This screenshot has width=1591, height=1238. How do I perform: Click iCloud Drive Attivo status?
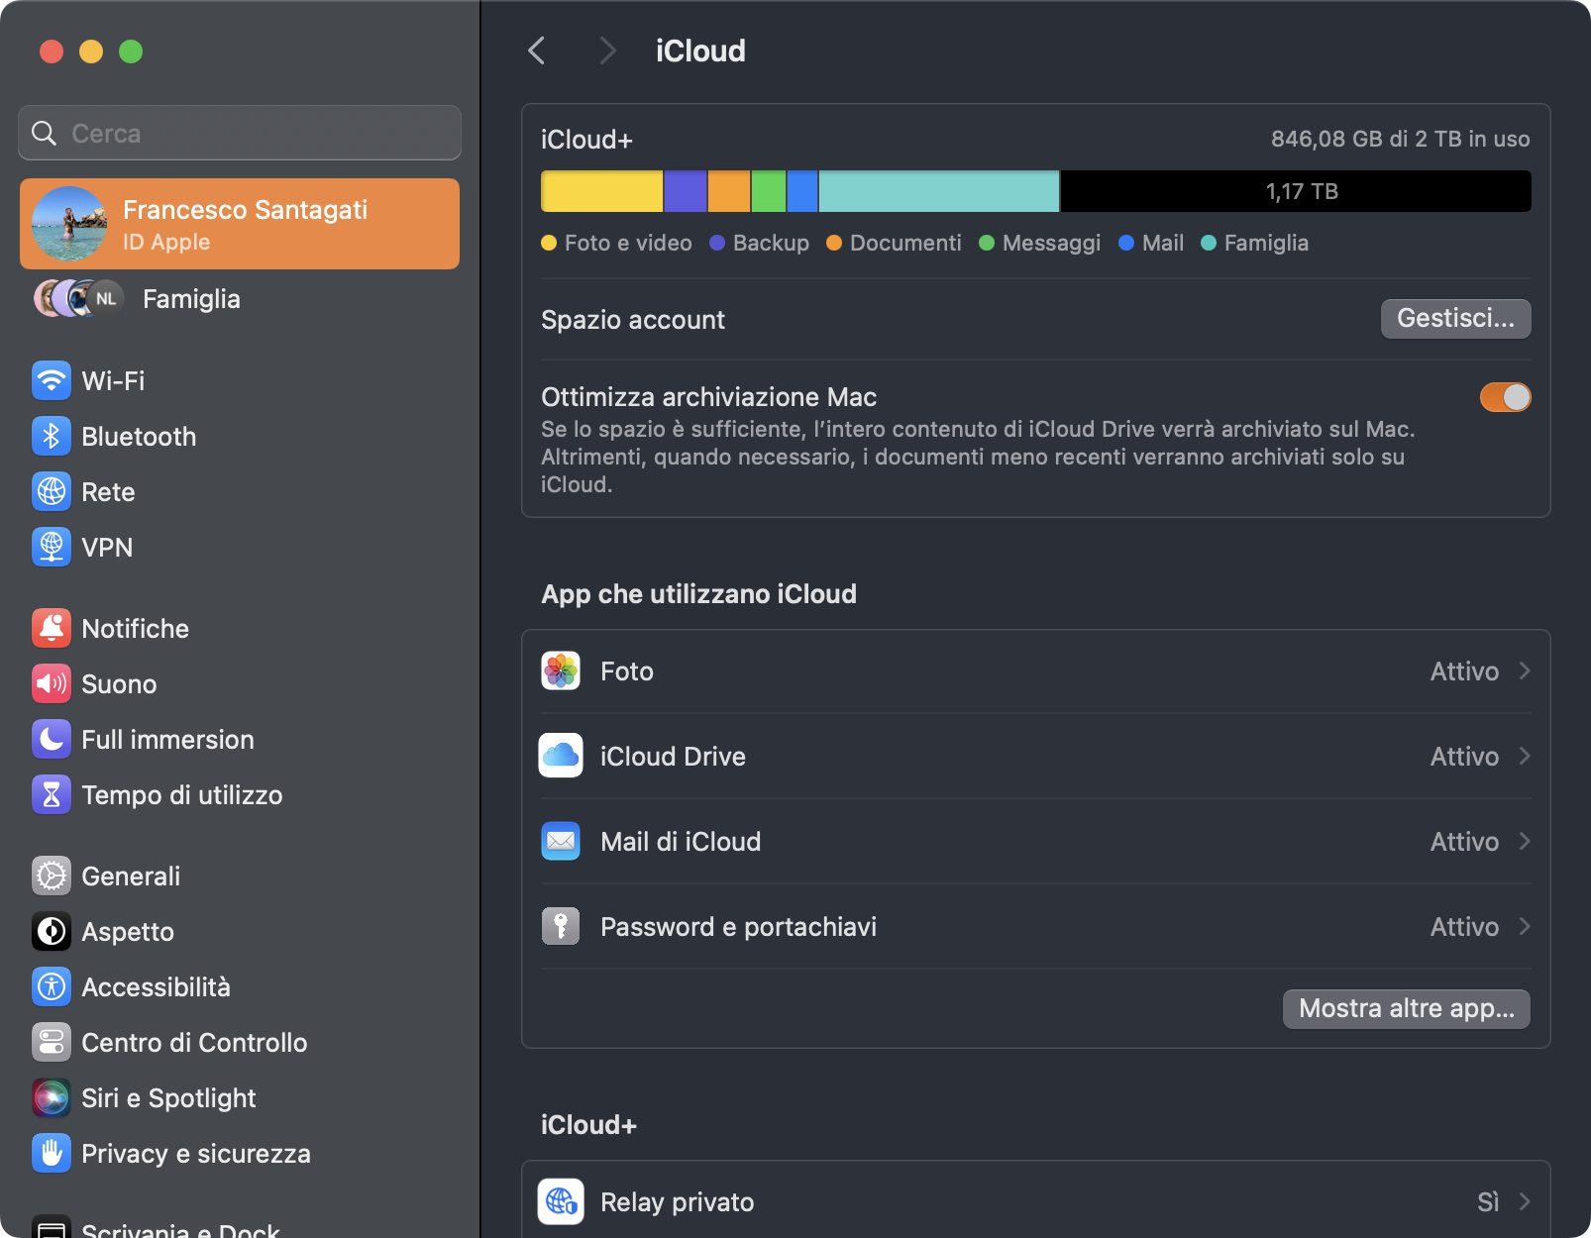(1464, 756)
